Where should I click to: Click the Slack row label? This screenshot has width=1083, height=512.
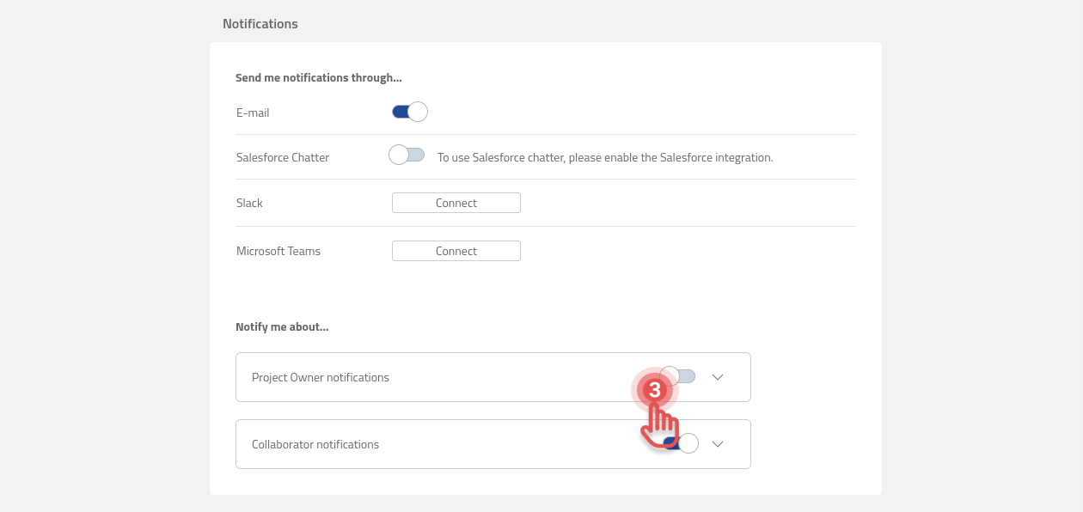[249, 202]
